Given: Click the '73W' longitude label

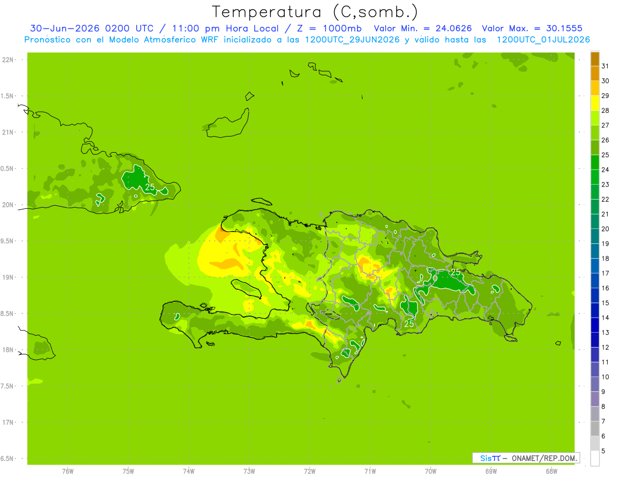Looking at the screenshot, I should coord(249,471).
